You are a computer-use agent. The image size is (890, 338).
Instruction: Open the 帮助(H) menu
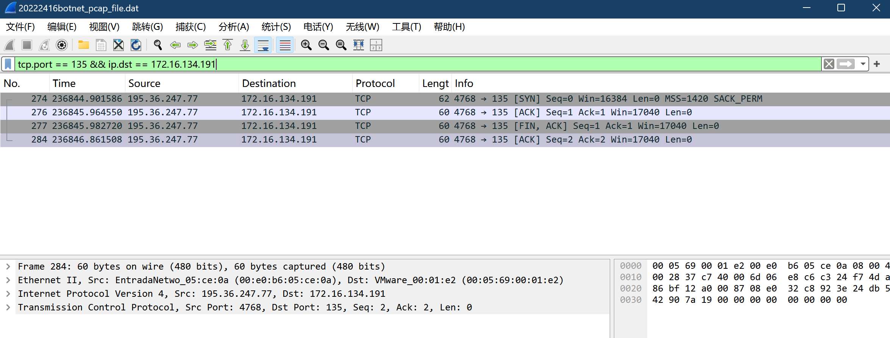[449, 27]
